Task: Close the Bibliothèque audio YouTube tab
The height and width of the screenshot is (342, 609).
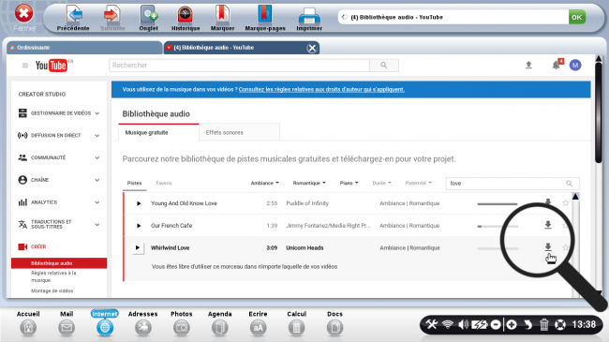Action: click(311, 48)
